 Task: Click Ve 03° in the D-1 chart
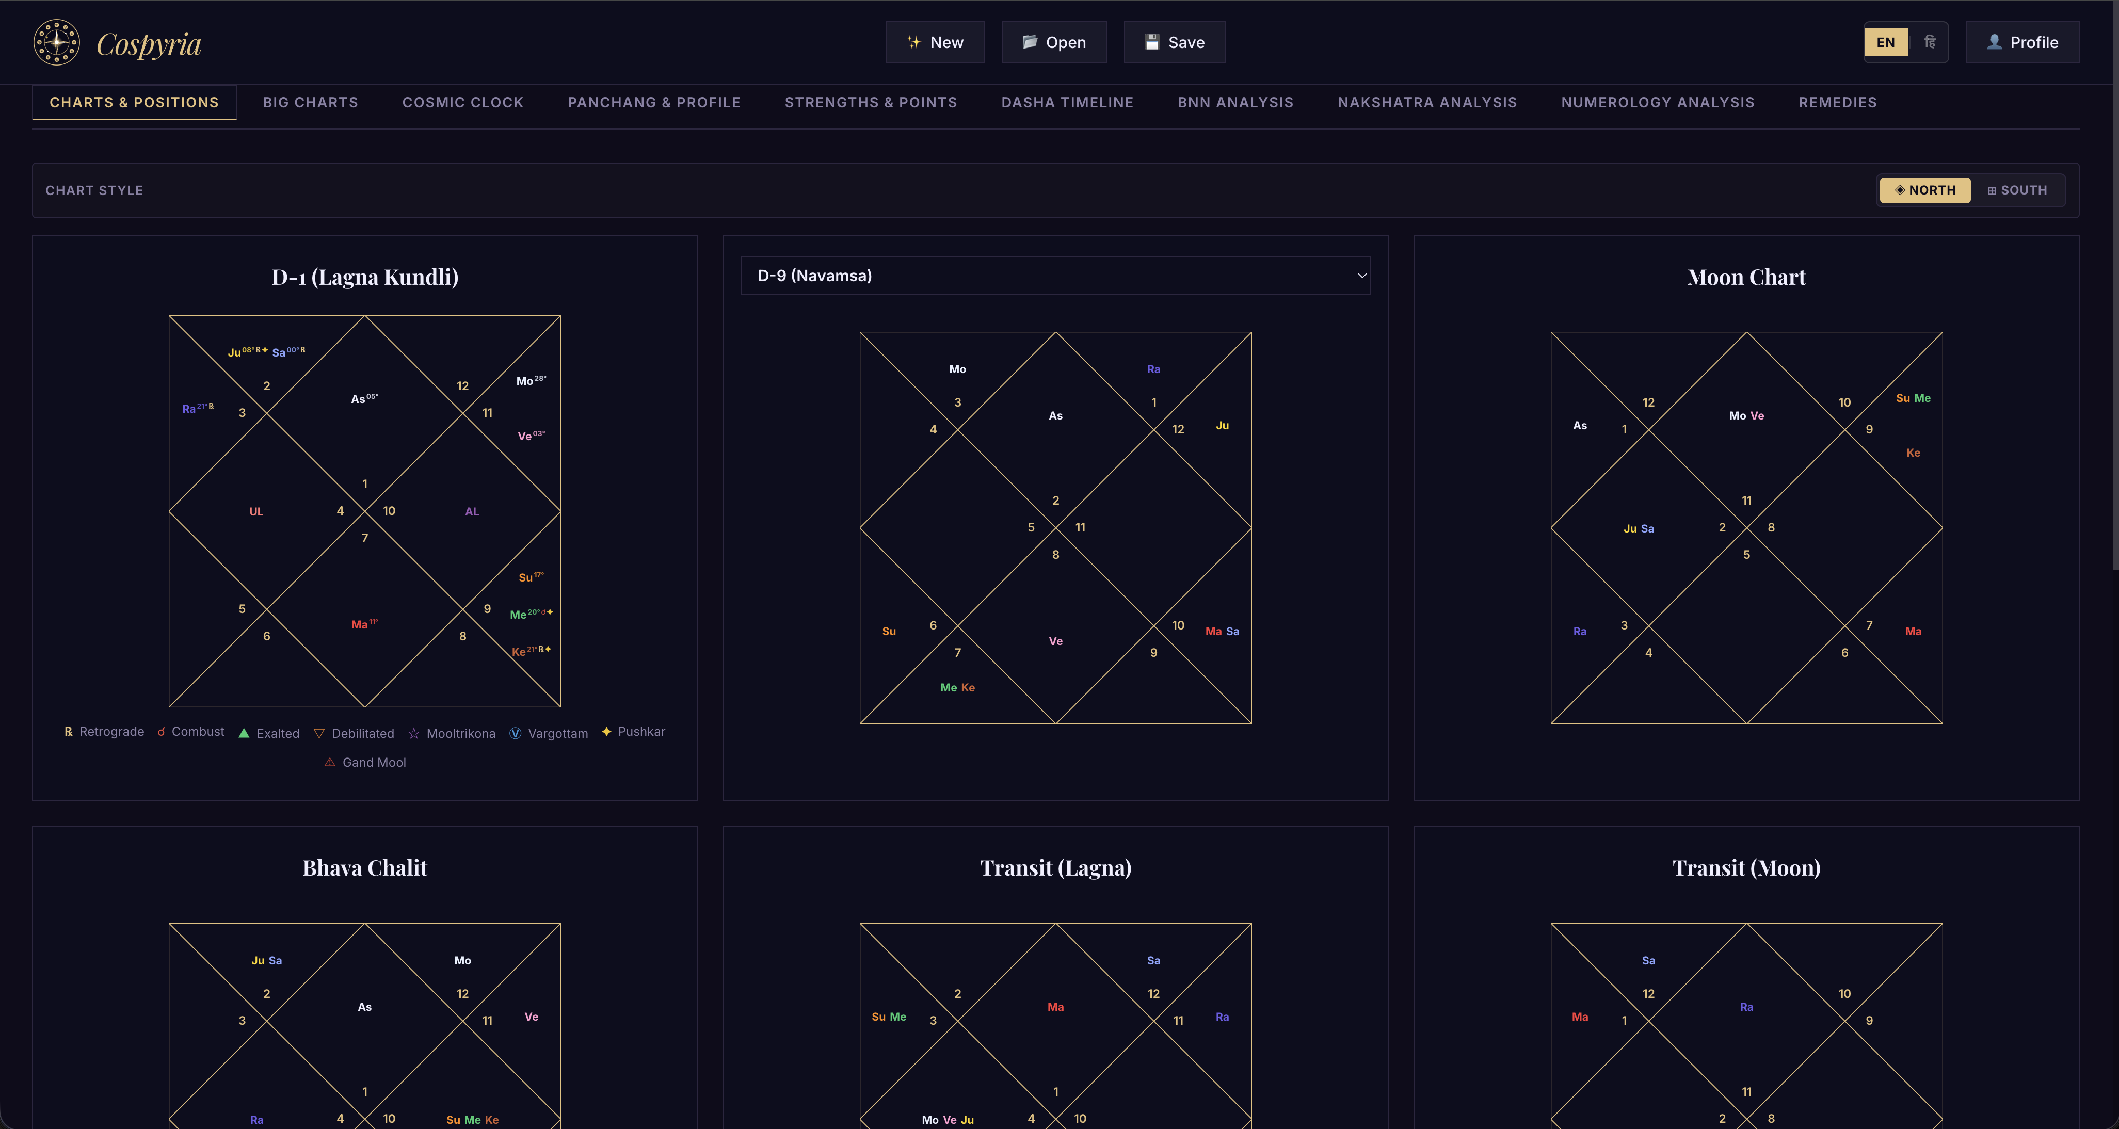pyautogui.click(x=532, y=436)
